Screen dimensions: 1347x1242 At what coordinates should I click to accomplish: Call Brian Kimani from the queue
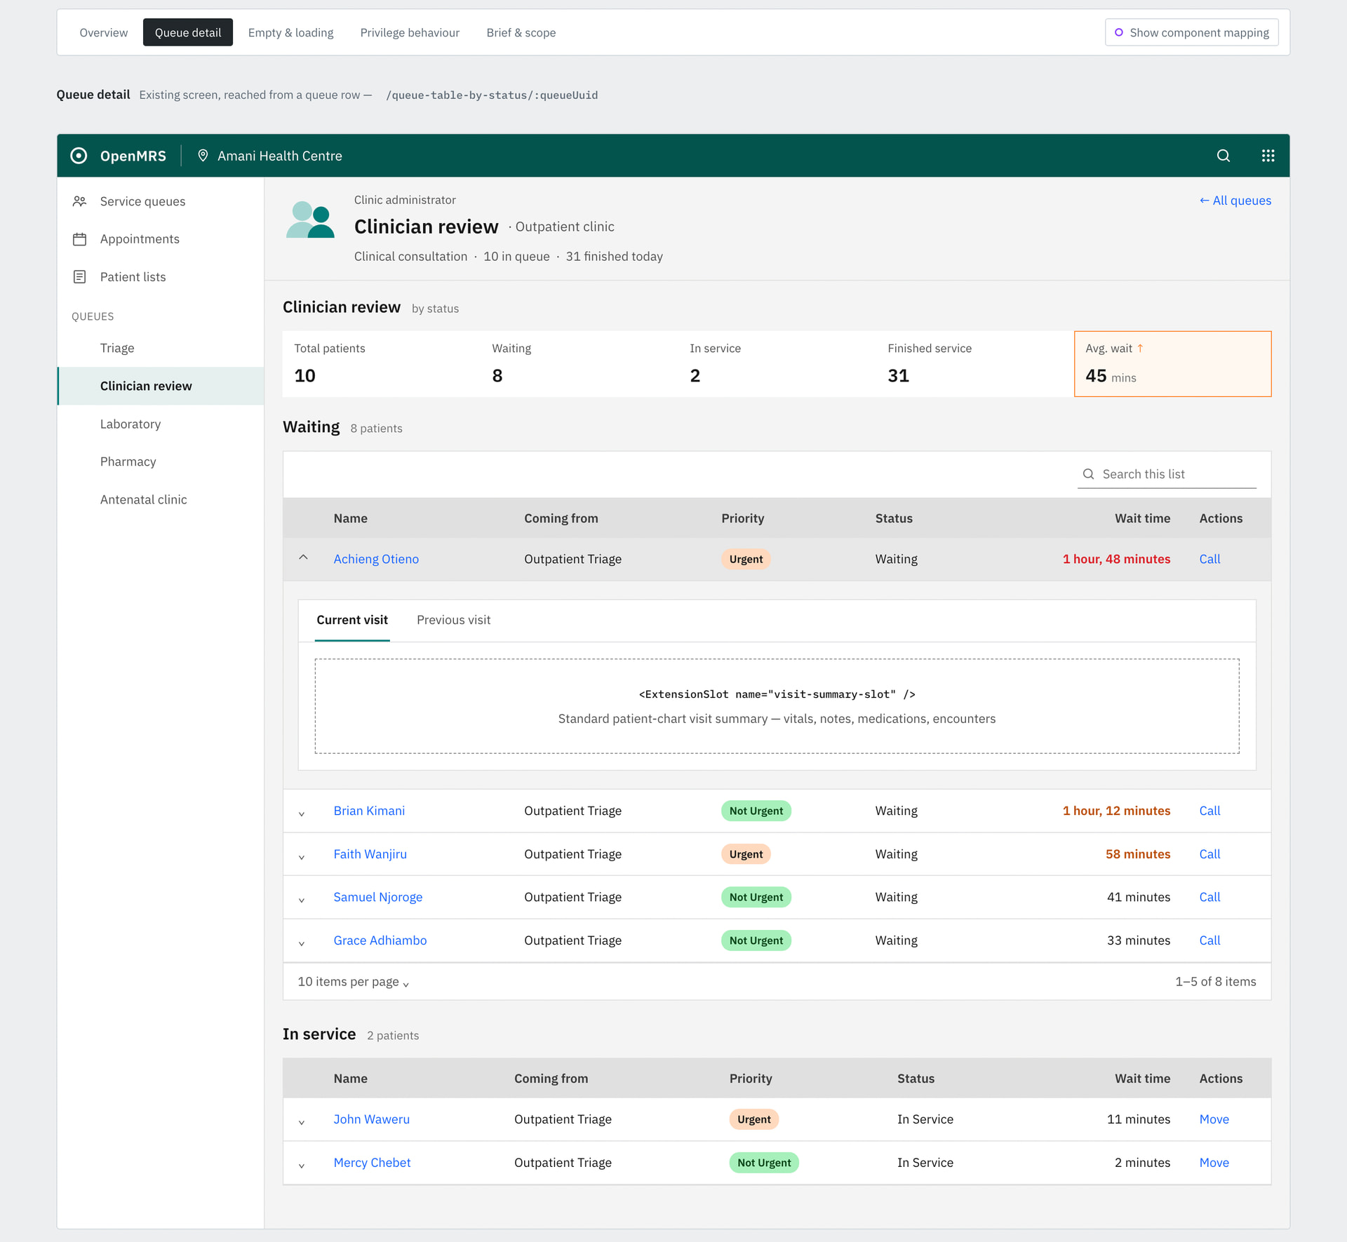pyautogui.click(x=1209, y=811)
